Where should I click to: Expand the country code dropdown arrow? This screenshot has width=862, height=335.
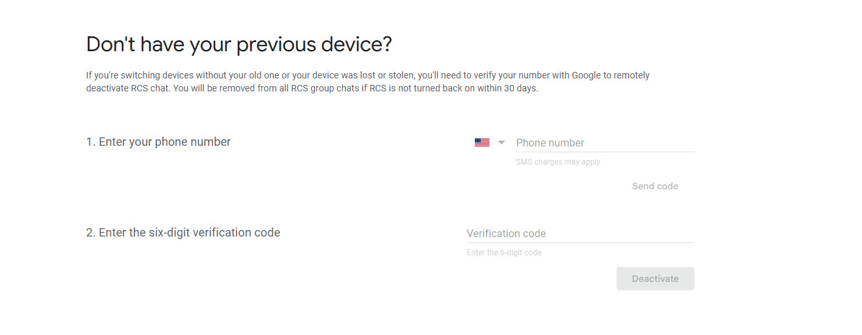click(x=501, y=143)
